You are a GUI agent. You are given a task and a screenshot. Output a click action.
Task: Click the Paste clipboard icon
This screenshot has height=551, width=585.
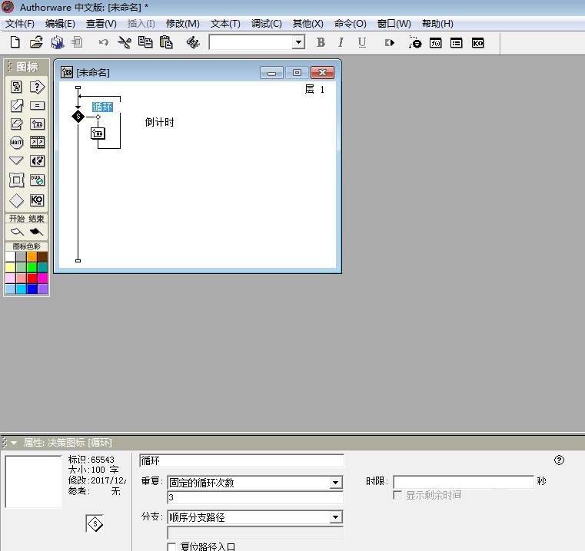click(x=166, y=42)
